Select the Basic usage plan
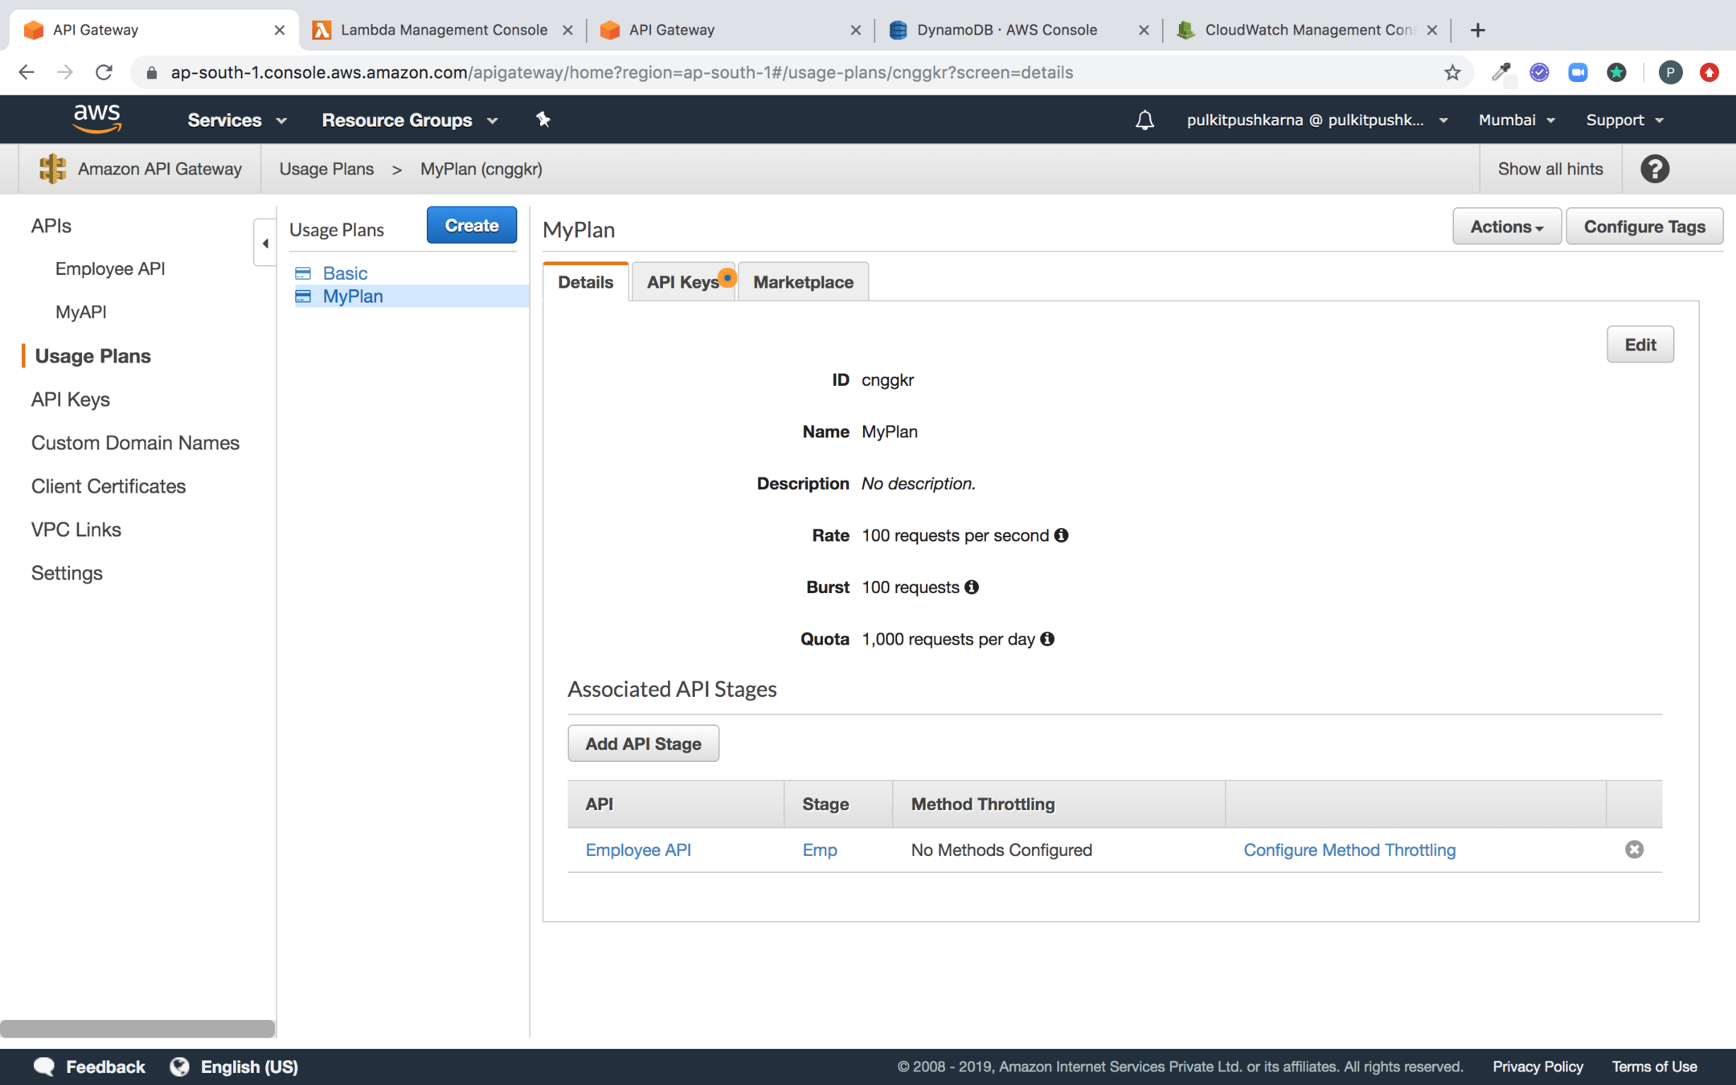The width and height of the screenshot is (1736, 1085). pyautogui.click(x=345, y=273)
